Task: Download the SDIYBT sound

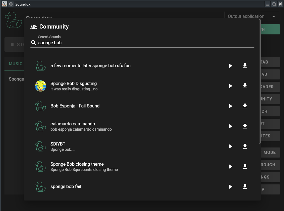Action: click(245, 146)
